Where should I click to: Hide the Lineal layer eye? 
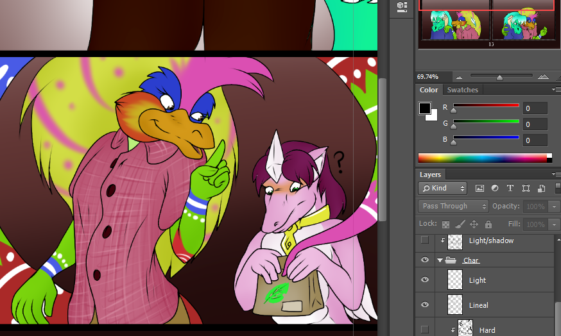click(x=425, y=305)
